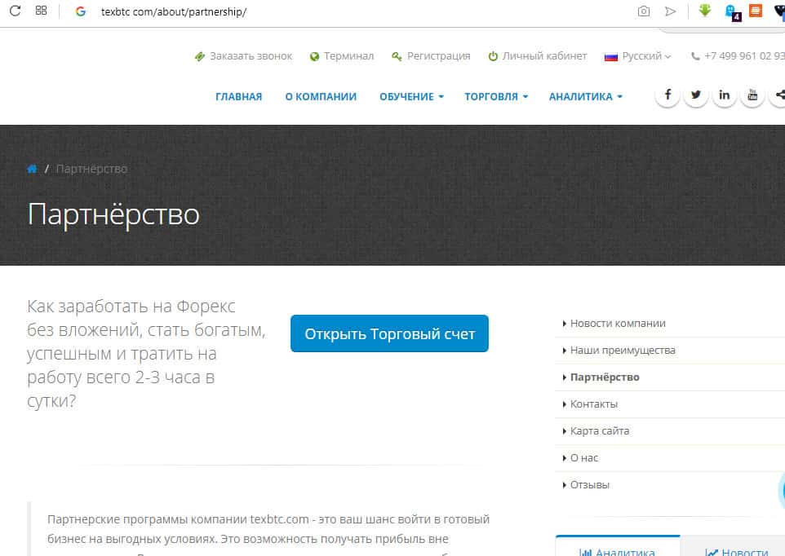The height and width of the screenshot is (556, 785).
Task: Open Новости компании sidebar link
Action: [x=618, y=324]
